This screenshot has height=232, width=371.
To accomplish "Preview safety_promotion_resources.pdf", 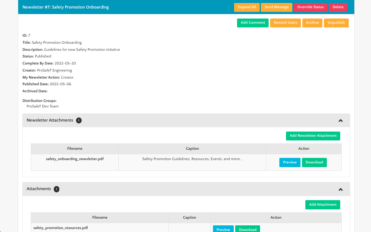I will tap(223, 229).
